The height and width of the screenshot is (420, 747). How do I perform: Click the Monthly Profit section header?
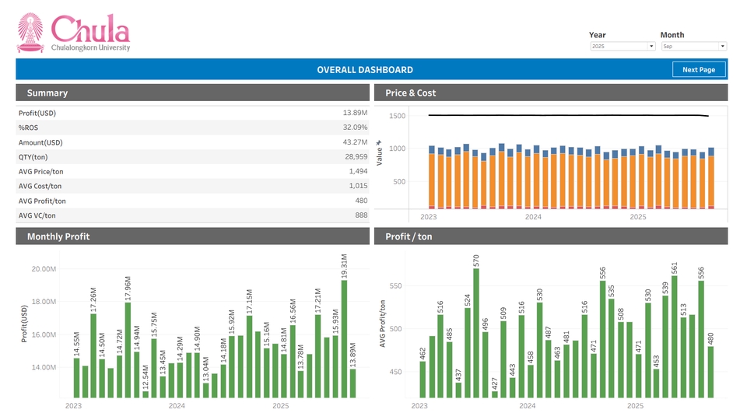click(192, 236)
